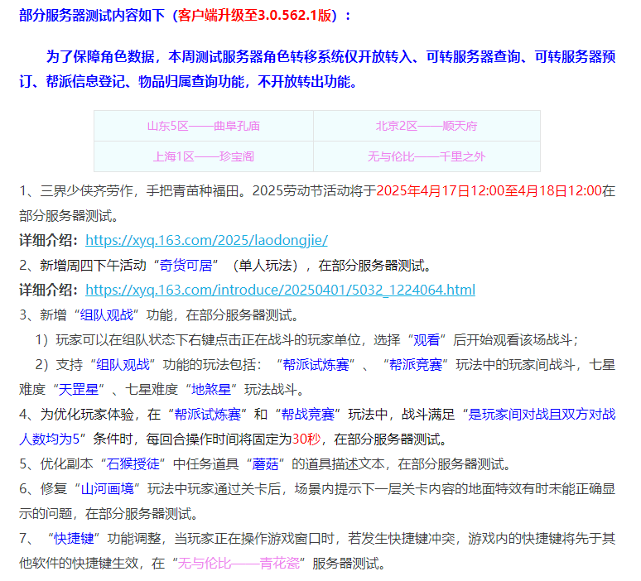Click the blue text 石猴授徒
The height and width of the screenshot is (581, 641).
pos(133,464)
